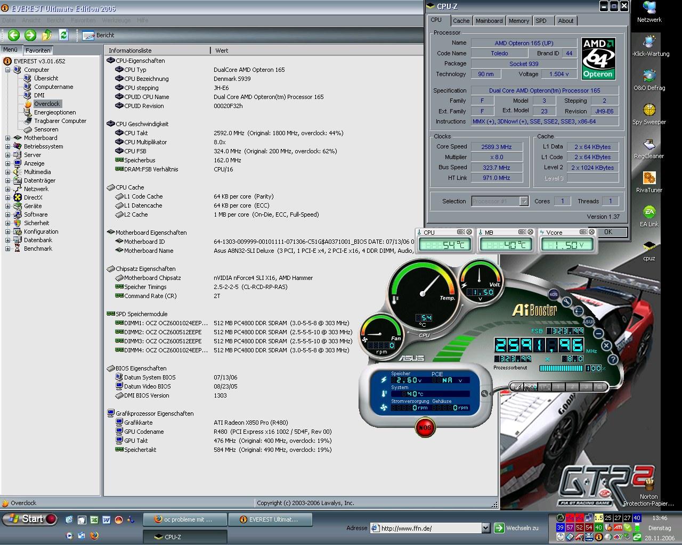Open AiBooster wrench settings icon

click(x=566, y=302)
